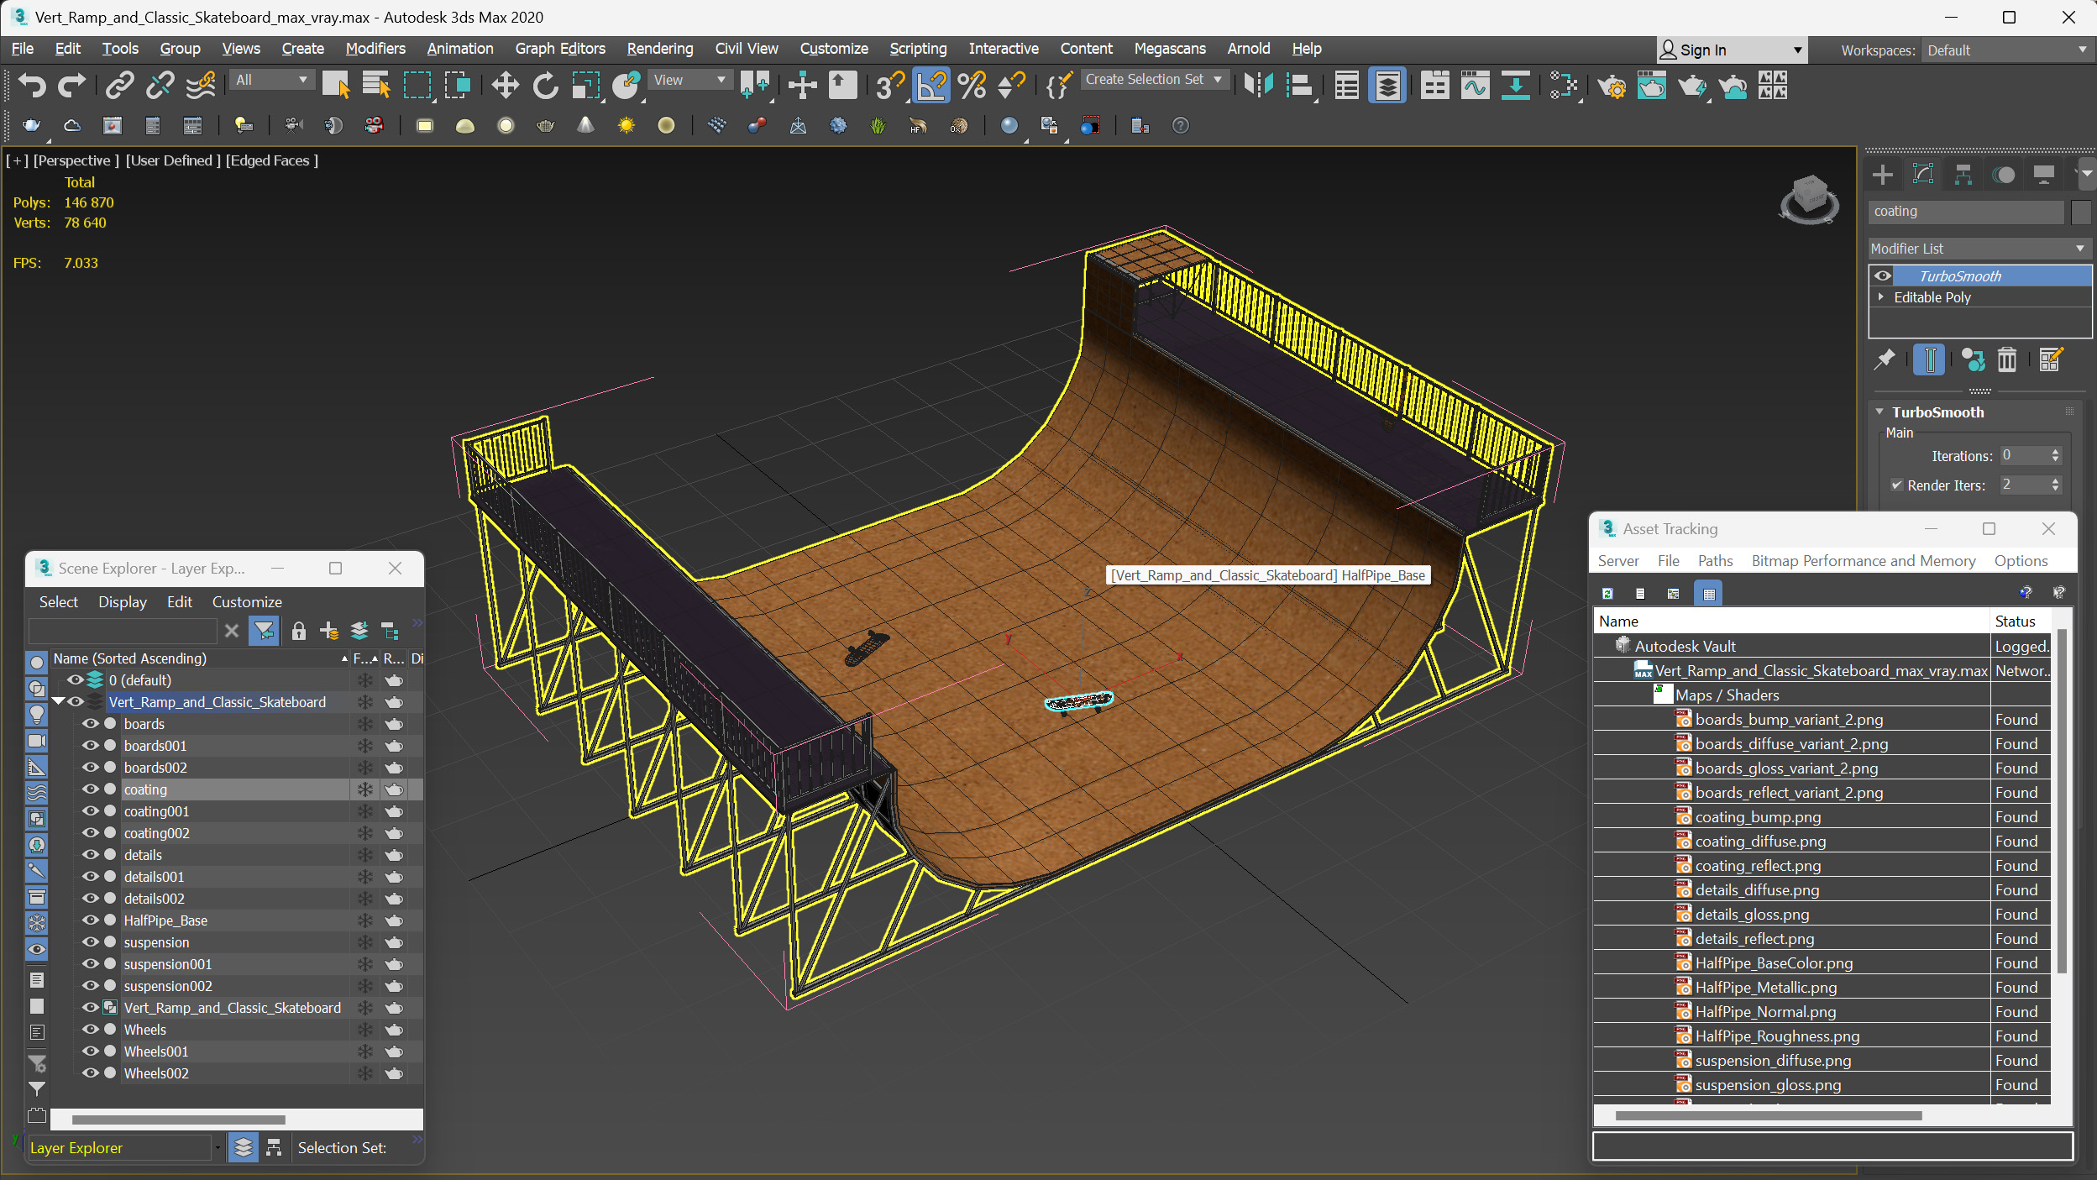Open the Graph Editors menu
Viewport: 2097px width, 1180px height.
tap(559, 48)
